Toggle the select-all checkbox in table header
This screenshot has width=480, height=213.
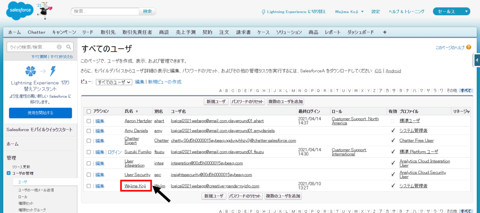point(89,111)
